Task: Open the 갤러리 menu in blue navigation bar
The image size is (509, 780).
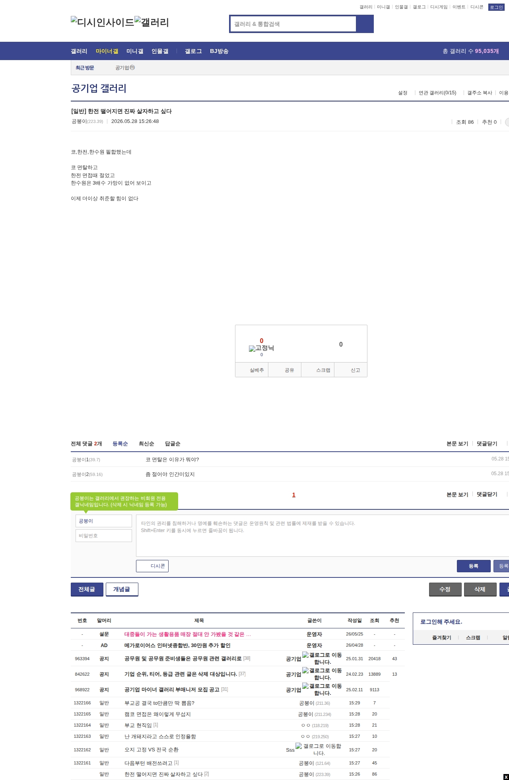Action: tap(79, 51)
